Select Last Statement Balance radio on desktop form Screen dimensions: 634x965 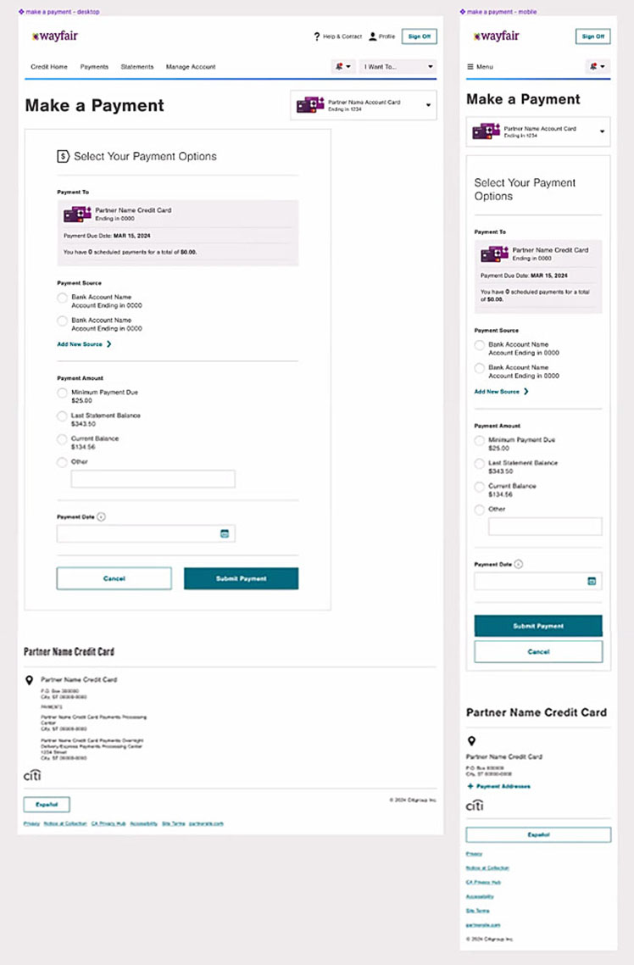click(x=62, y=416)
